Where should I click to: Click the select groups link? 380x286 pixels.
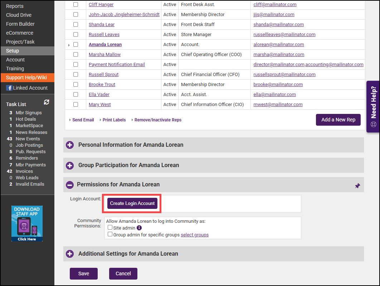coord(195,235)
